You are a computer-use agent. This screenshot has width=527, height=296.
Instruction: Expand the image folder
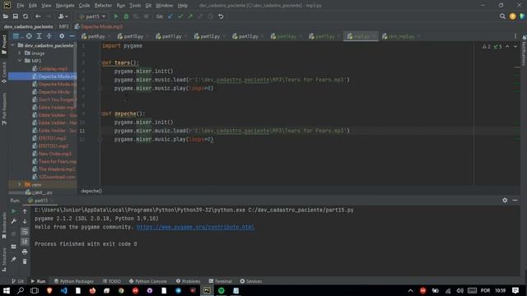click(20, 53)
